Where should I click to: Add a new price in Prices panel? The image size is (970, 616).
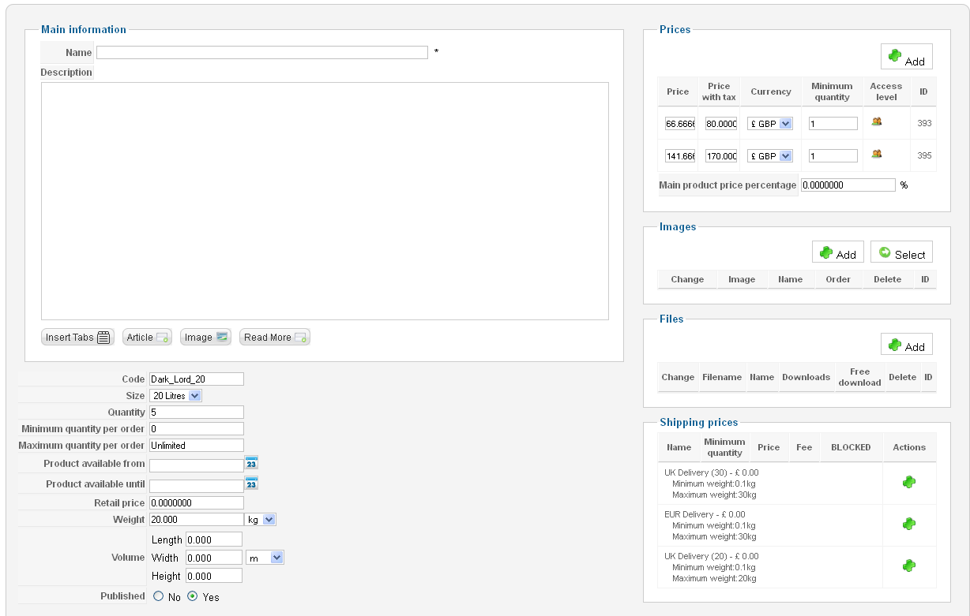point(906,57)
